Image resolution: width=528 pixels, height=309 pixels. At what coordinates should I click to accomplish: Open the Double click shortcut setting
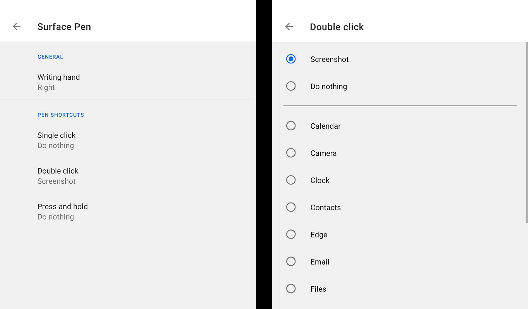(x=58, y=176)
